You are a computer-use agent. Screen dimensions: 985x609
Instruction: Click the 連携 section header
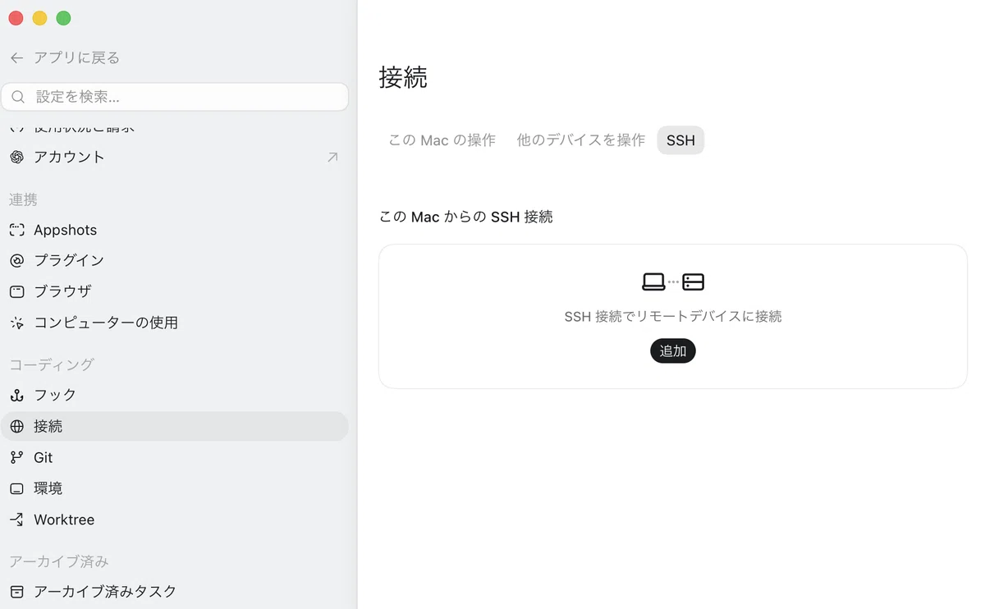(24, 199)
